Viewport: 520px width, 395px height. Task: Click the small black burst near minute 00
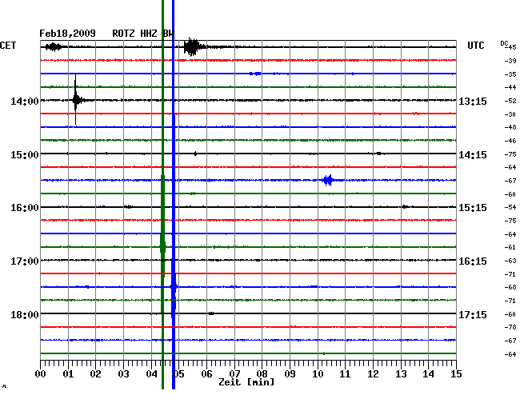(x=54, y=46)
